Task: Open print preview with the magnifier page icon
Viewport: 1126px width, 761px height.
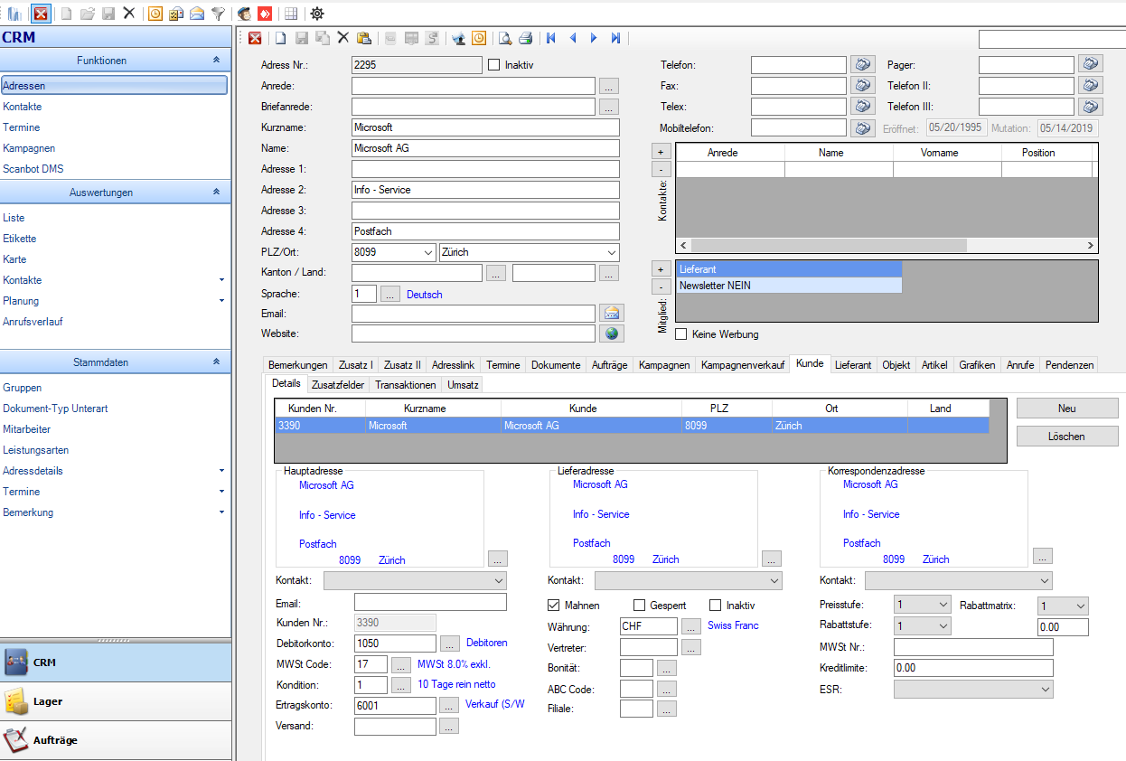Action: pyautogui.click(x=505, y=38)
